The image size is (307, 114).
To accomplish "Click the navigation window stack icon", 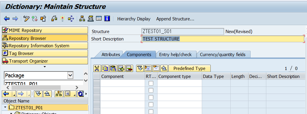I will pos(90,19).
